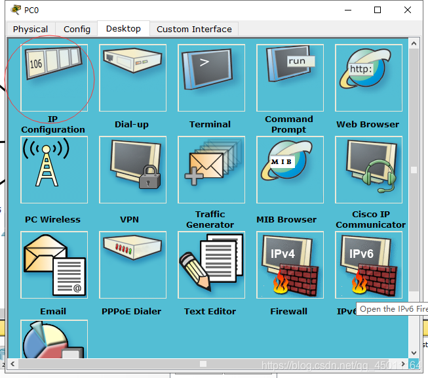Open the Text Editor
The height and width of the screenshot is (378, 428).
tap(211, 265)
